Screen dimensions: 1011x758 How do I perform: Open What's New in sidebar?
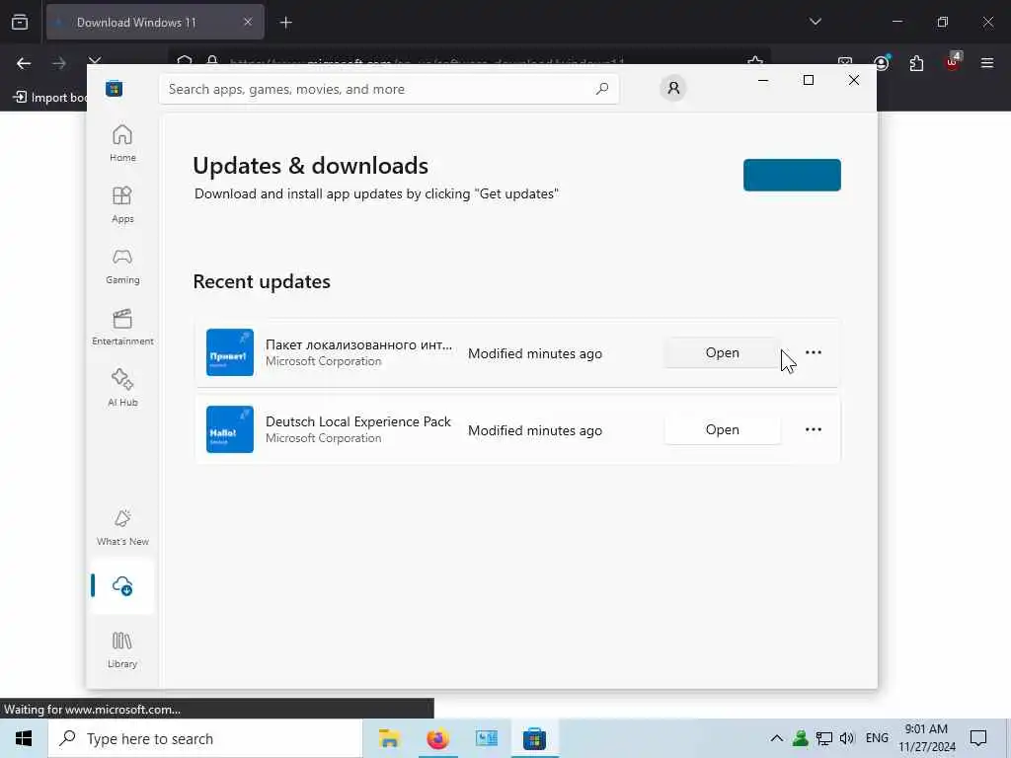[122, 527]
